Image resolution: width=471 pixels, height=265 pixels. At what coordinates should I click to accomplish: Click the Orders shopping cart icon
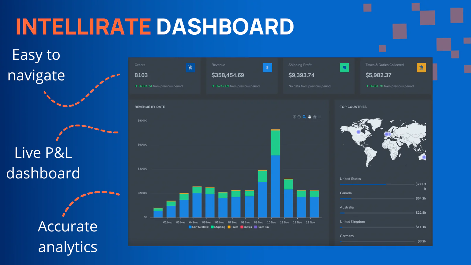[x=190, y=67]
